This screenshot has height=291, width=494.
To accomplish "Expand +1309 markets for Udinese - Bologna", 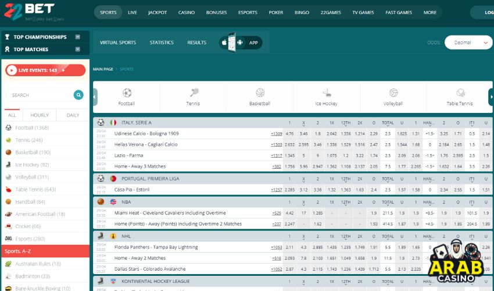I will [276, 134].
